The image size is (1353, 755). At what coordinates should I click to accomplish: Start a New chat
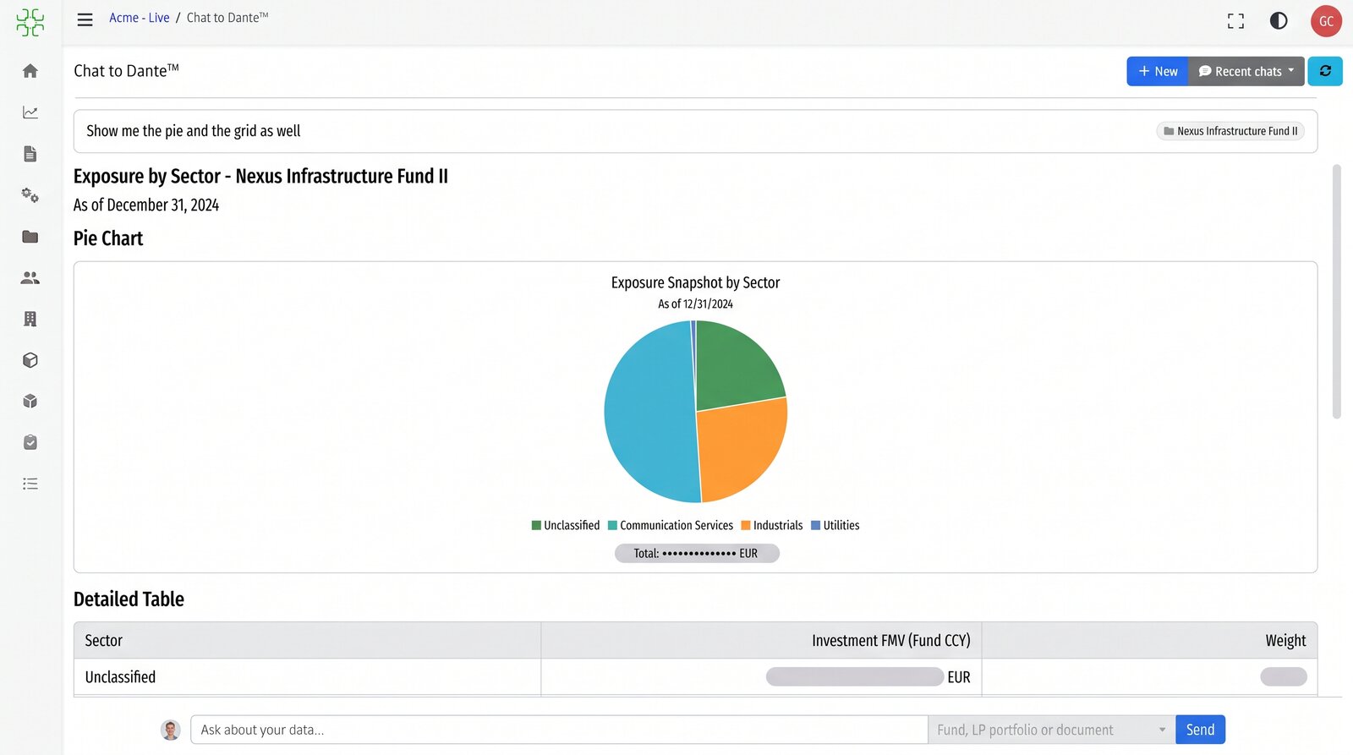[1158, 71]
